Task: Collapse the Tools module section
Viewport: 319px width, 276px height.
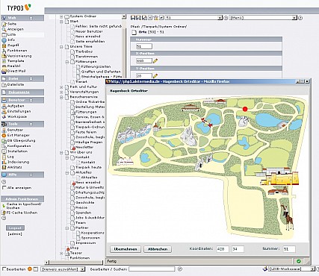Action: click(x=31, y=124)
